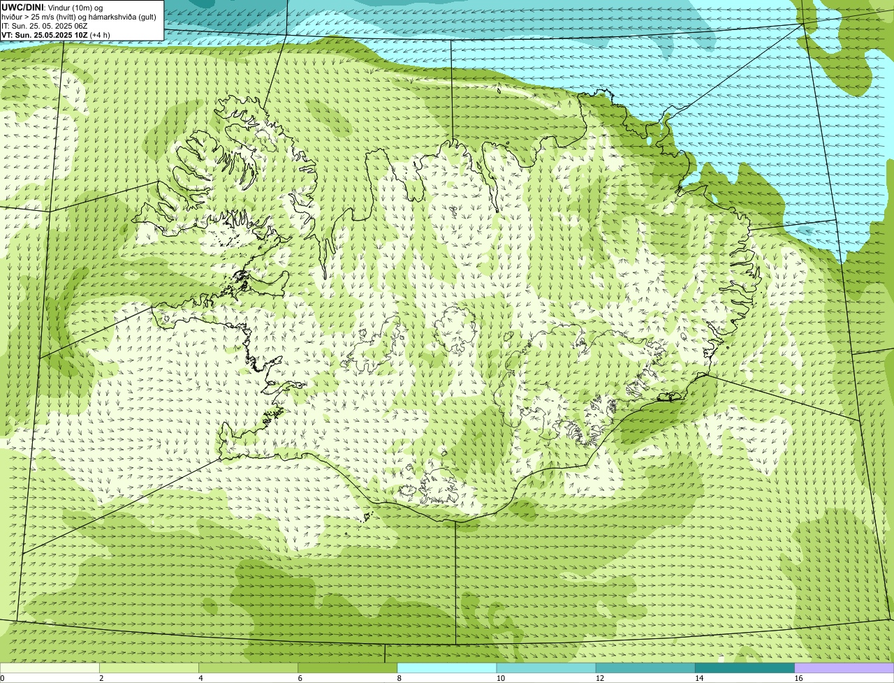Click the "0" tick label on the scale
894x683 pixels.
click(2, 678)
